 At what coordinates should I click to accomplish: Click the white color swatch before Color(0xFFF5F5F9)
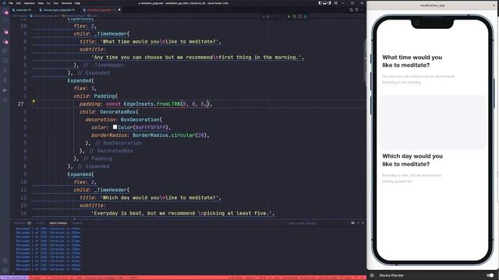pyautogui.click(x=115, y=127)
